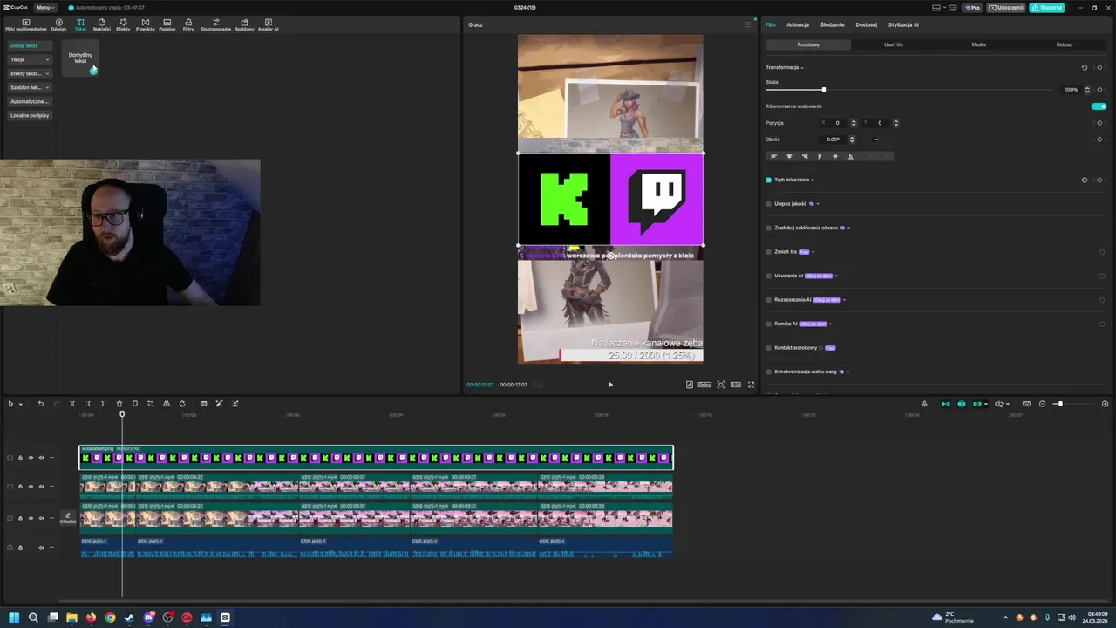Screen dimensions: 1116x628
Task: Enable the Zmień tło checkbox
Action: [768, 252]
